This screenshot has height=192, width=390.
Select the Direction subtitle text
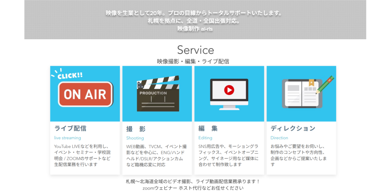[x=279, y=138]
